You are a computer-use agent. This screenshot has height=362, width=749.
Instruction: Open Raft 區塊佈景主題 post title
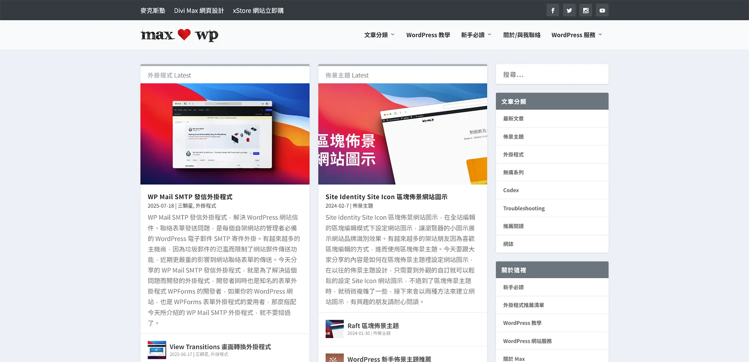(x=373, y=326)
